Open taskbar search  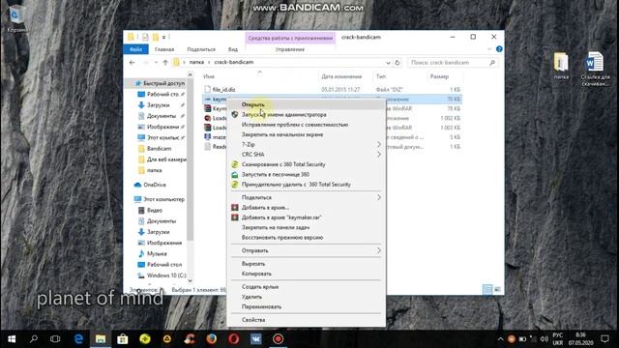click(x=34, y=339)
